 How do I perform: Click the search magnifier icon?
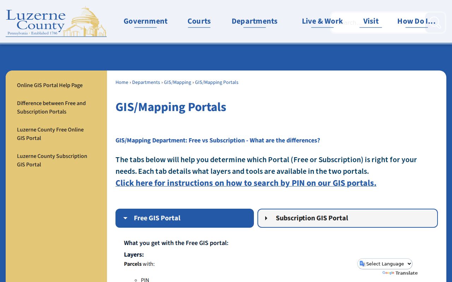[x=435, y=23]
